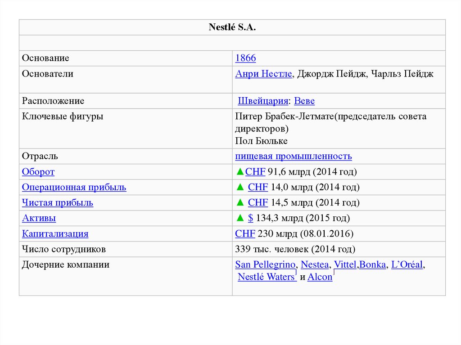Open the Капитализация link
The height and width of the screenshot is (345, 461).
[x=55, y=234]
